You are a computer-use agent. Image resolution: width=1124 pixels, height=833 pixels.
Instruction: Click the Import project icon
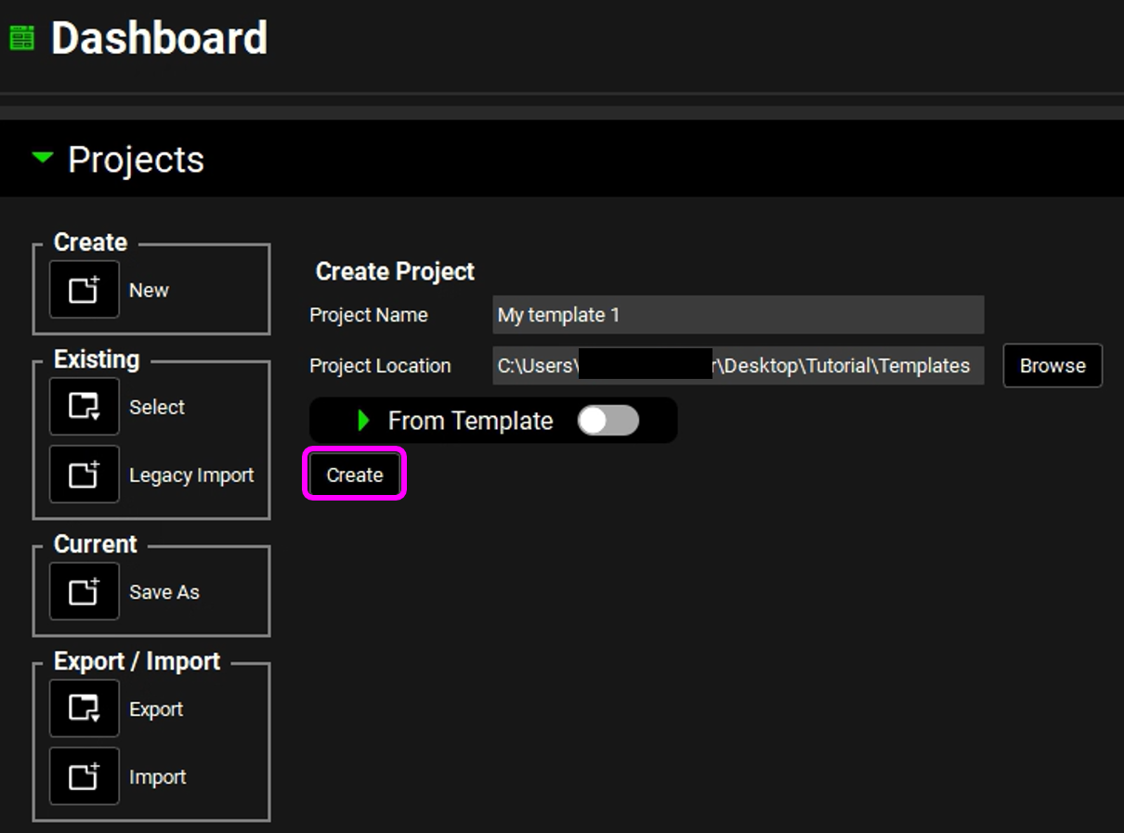(x=85, y=776)
